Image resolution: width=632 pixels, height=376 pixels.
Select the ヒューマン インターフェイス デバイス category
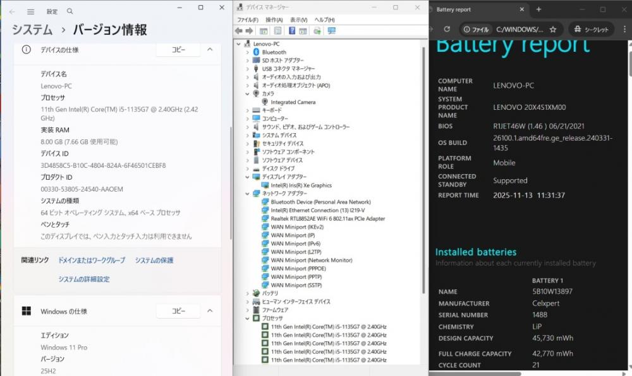coord(296,302)
